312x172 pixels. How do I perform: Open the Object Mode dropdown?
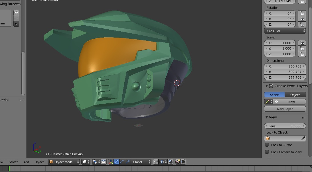(64, 162)
